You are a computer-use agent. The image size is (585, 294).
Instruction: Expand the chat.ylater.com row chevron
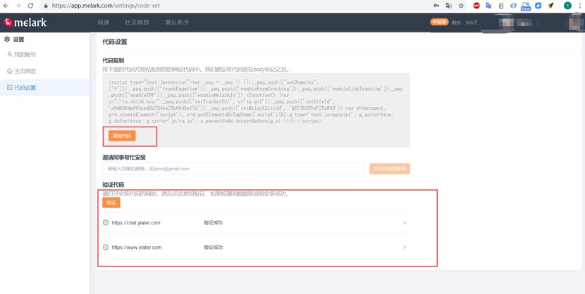405,222
